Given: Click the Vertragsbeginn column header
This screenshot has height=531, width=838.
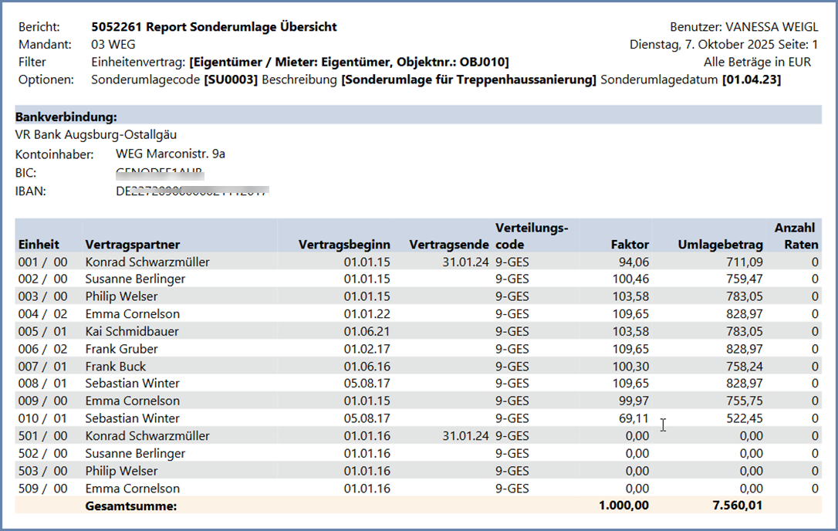Looking at the screenshot, I should (x=345, y=244).
